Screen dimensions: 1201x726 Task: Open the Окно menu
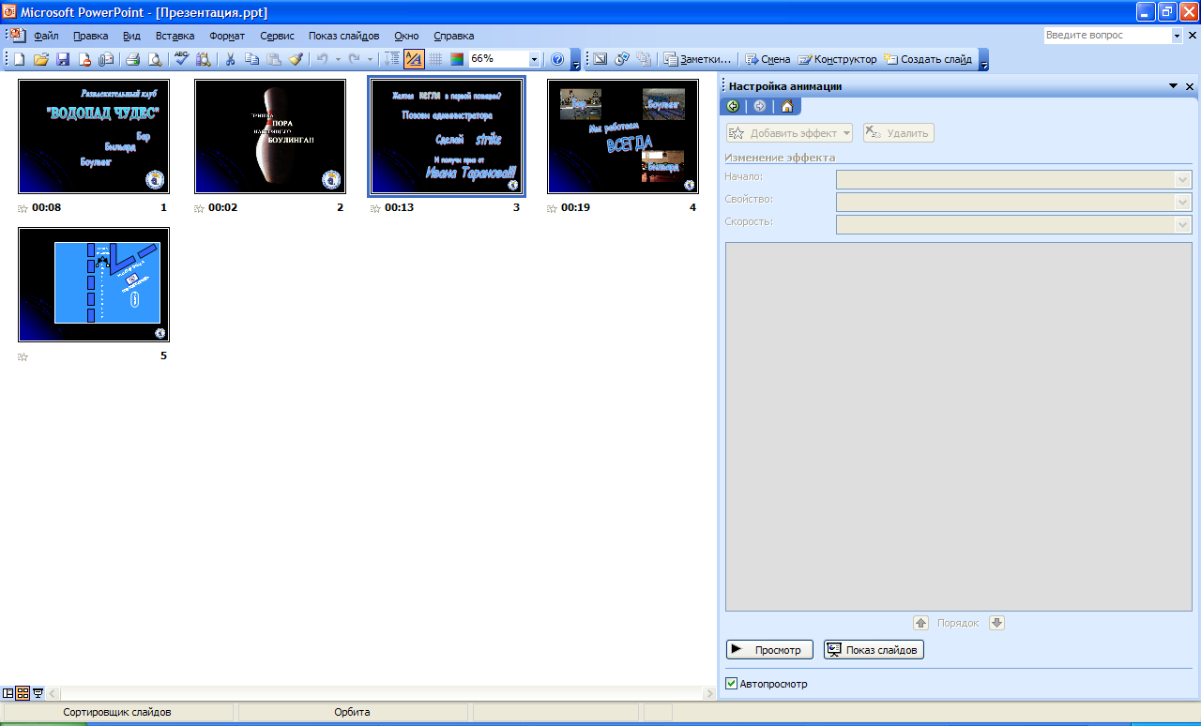406,36
